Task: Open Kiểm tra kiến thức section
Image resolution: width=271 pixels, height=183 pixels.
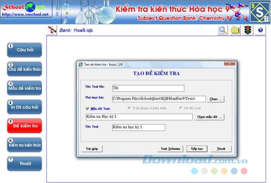Action: click(24, 145)
